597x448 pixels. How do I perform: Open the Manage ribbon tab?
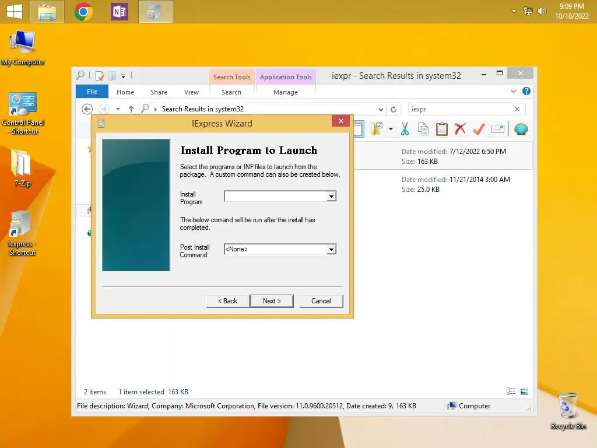coord(286,92)
